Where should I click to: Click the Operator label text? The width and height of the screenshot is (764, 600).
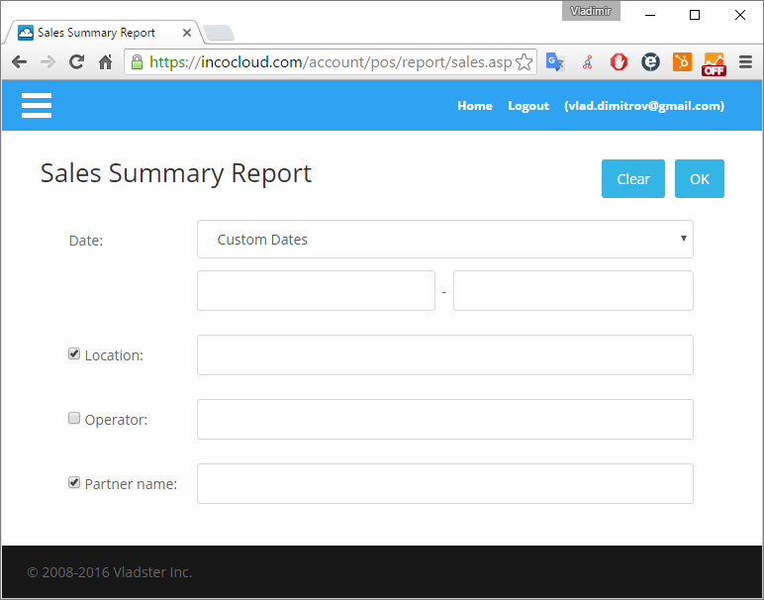116,420
